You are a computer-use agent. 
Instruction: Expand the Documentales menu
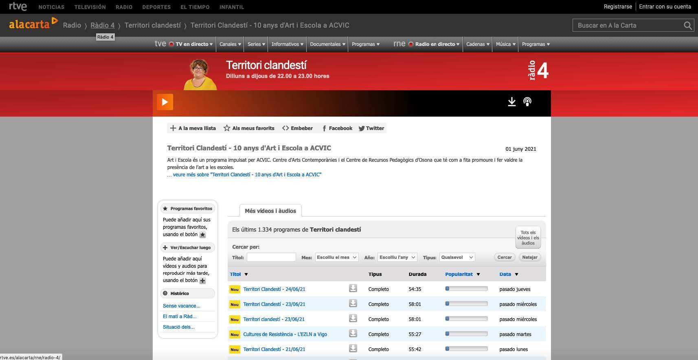tap(328, 44)
